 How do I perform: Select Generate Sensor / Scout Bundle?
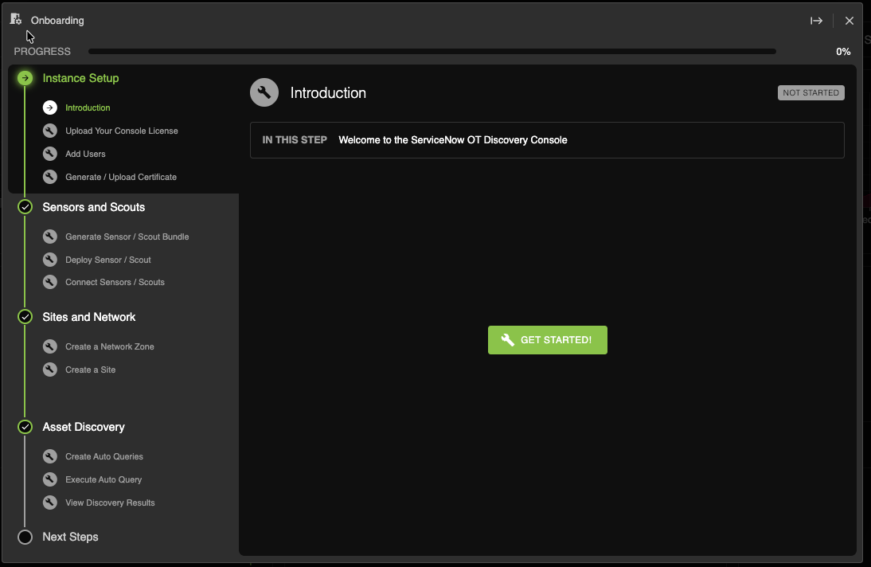point(127,237)
